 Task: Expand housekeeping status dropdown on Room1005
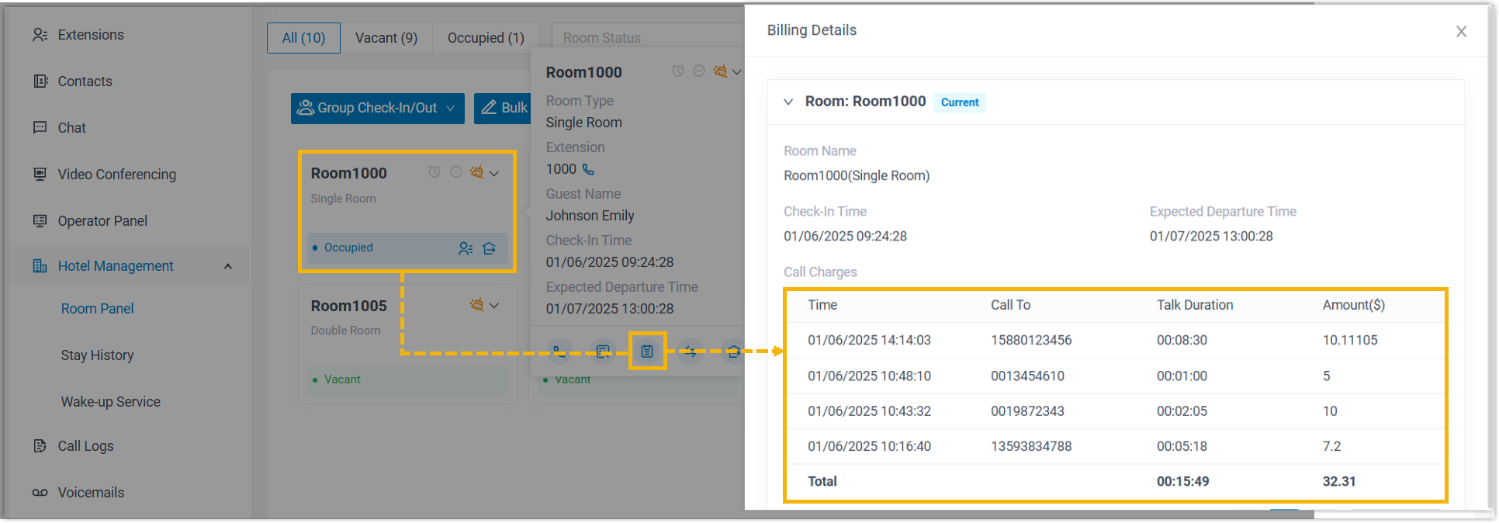(494, 305)
